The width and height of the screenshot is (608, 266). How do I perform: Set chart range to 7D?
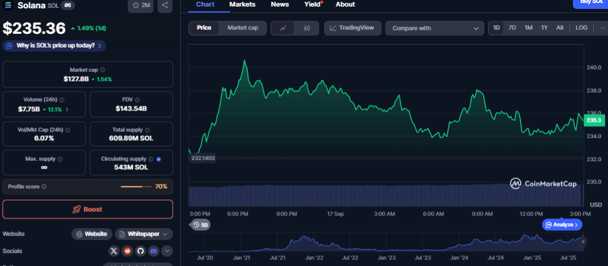tap(512, 28)
